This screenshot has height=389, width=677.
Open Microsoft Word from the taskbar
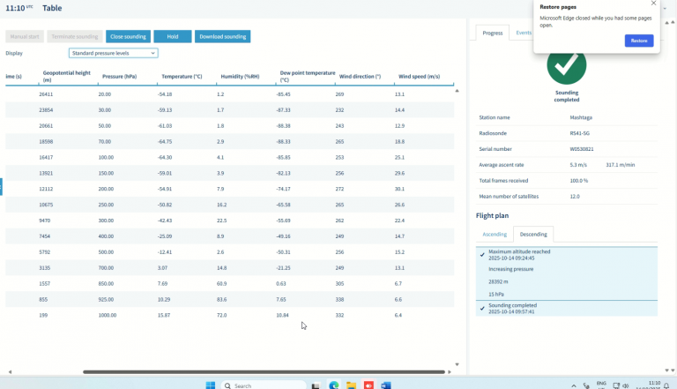point(385,385)
